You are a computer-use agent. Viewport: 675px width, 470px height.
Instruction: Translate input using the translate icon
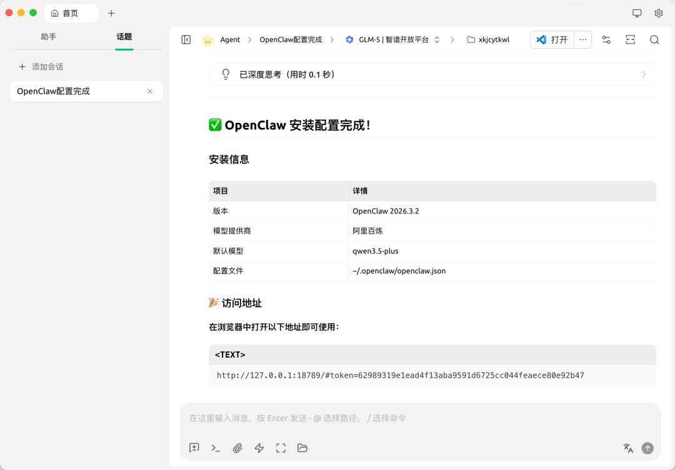[x=627, y=448]
